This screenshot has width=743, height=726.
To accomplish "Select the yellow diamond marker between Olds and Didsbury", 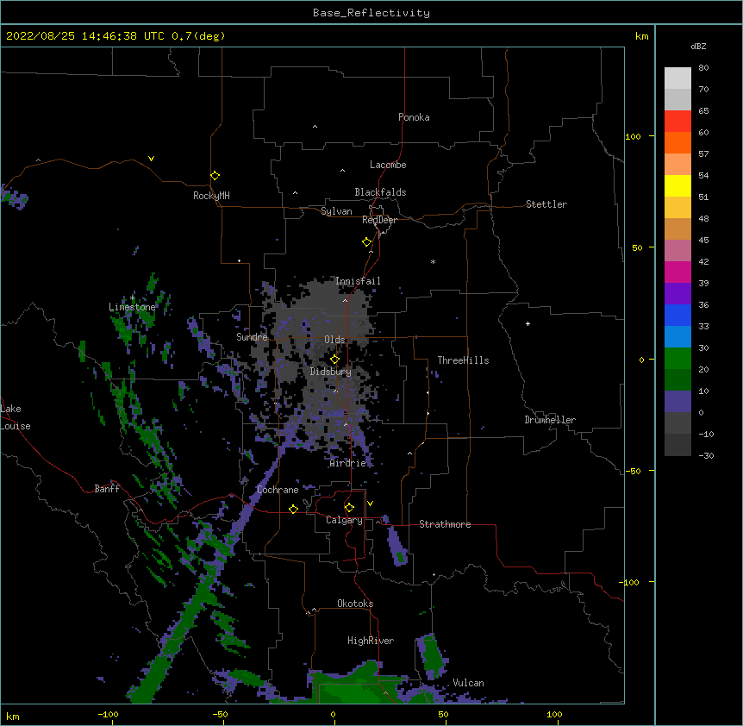I will (334, 360).
